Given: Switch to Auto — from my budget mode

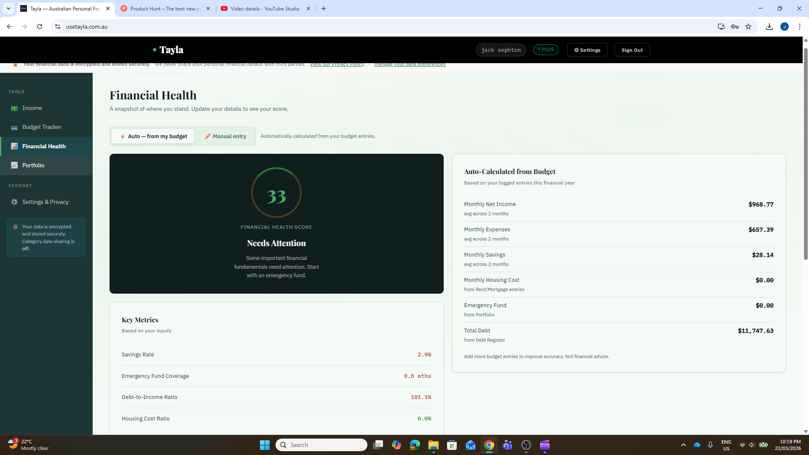Looking at the screenshot, I should pos(153,136).
